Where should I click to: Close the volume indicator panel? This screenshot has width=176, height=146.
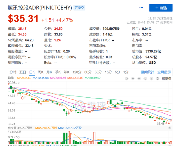(170, 128)
